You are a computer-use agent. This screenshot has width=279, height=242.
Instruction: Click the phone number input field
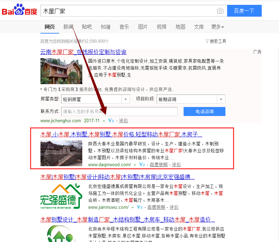pos(119,111)
